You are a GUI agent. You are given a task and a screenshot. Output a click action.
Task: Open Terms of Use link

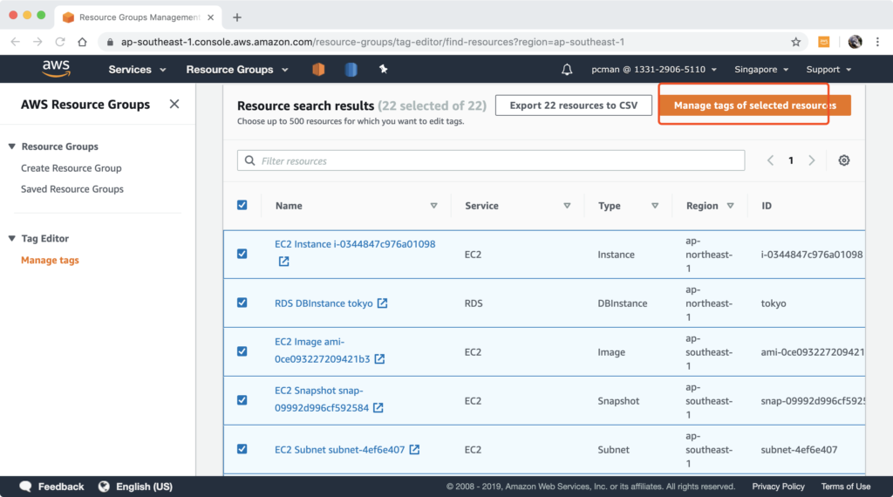[x=845, y=487]
